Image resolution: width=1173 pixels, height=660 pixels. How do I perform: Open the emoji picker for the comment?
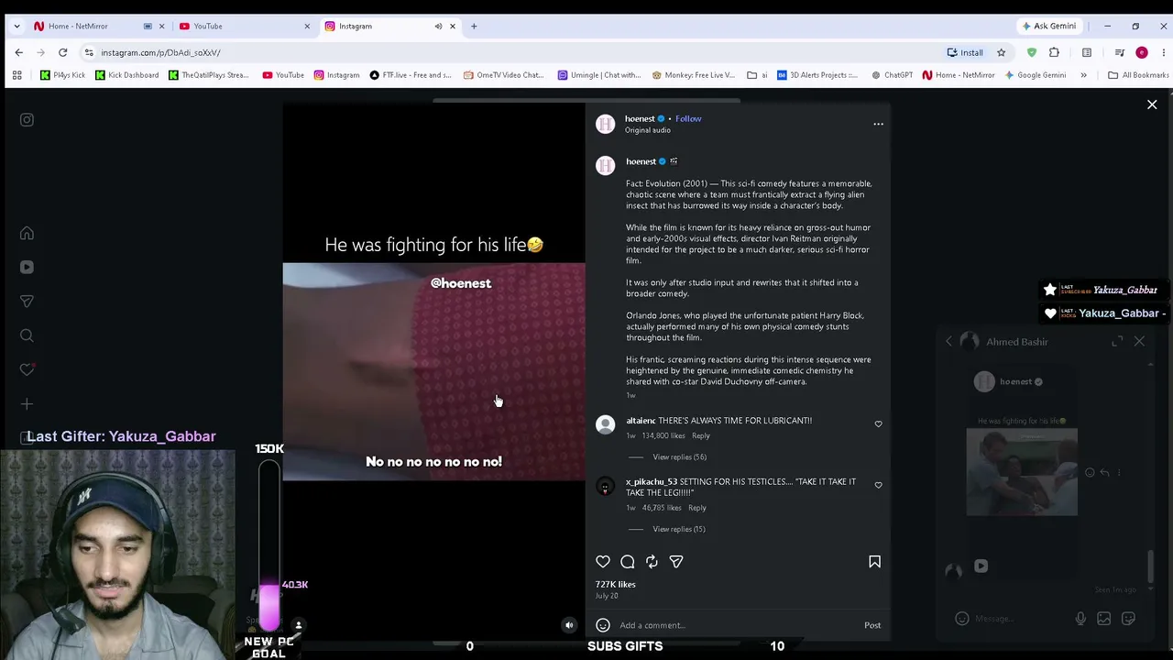603,625
